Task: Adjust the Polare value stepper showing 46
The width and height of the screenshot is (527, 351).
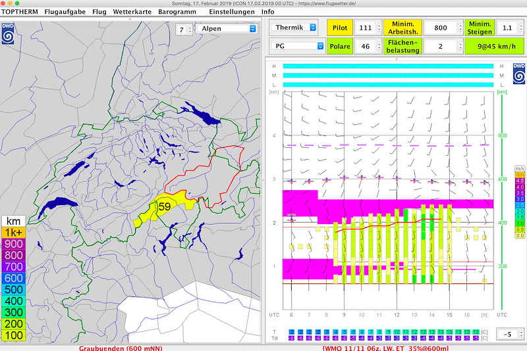Action: coord(379,46)
